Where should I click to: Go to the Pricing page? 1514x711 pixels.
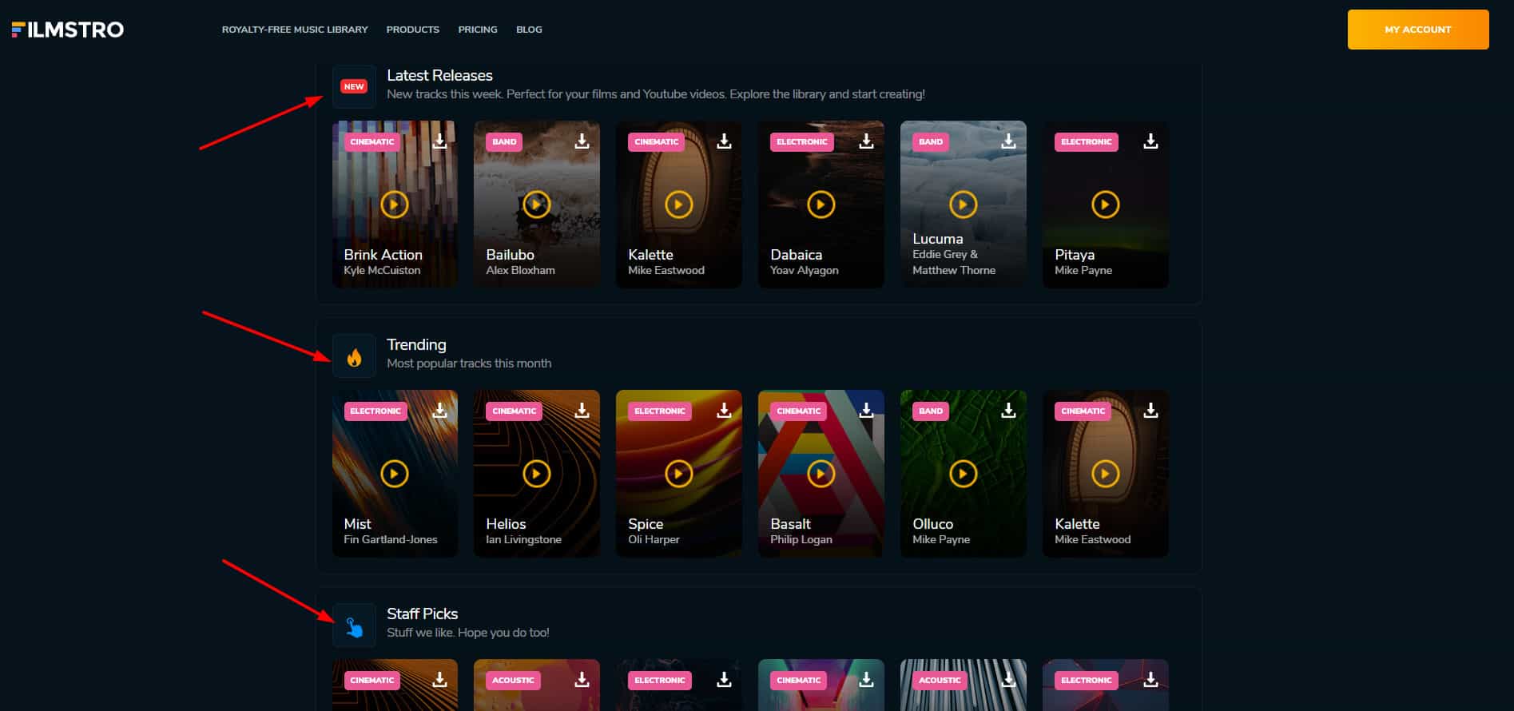pos(477,30)
